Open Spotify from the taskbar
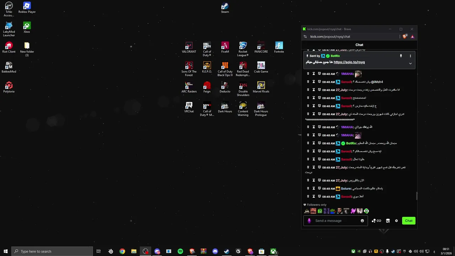Screen dimensions: 455x256 click(x=180, y=251)
